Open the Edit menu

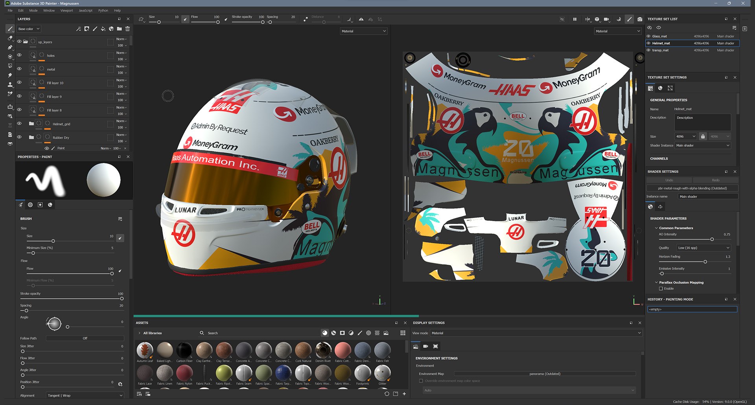click(x=21, y=11)
